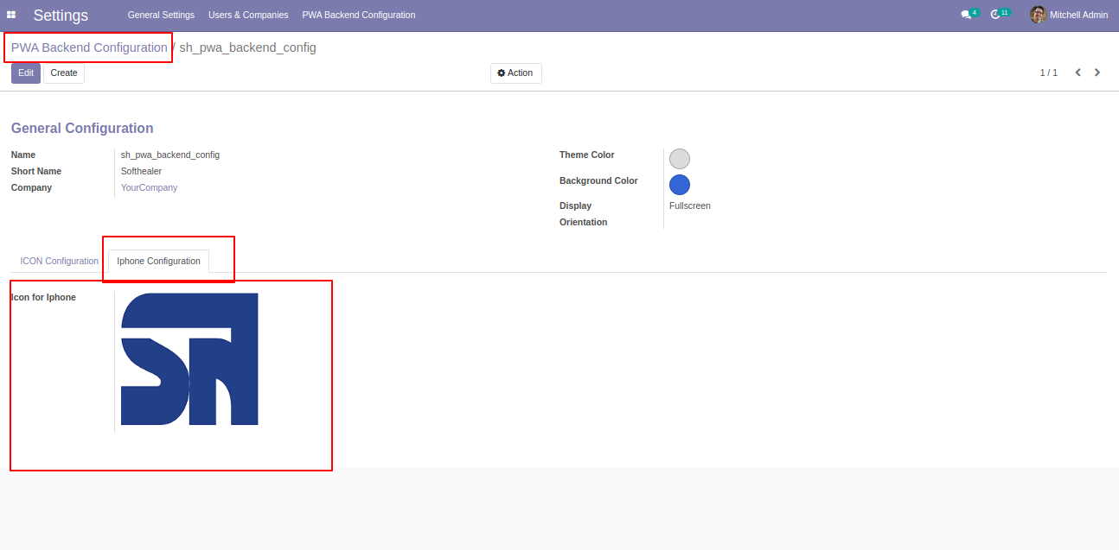Viewport: 1119px width, 550px height.
Task: Click the 1 / 1 pager counter
Action: pyautogui.click(x=1048, y=73)
